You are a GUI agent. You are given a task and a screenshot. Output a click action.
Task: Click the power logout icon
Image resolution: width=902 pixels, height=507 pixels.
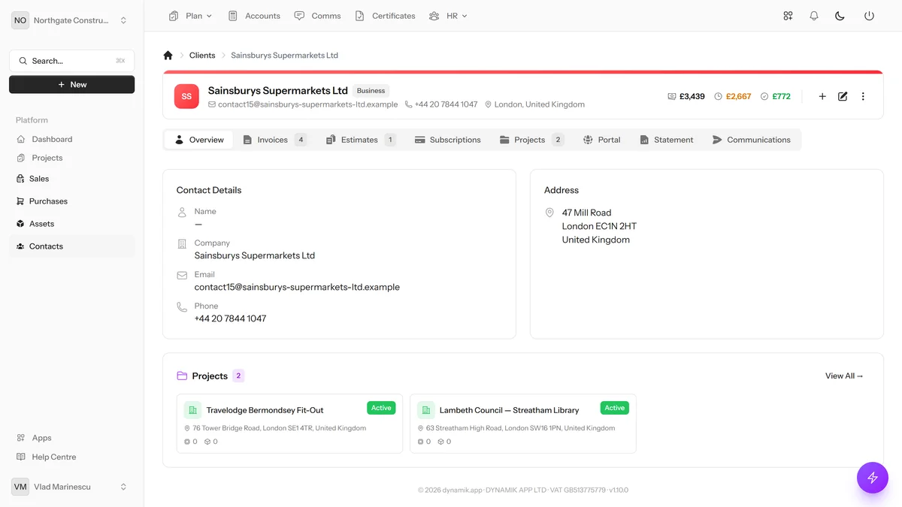869,16
